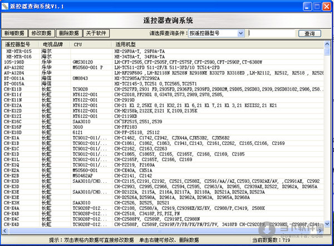This screenshot has width=334, height=246.
Task: Click model cell CH-P2219, P2169A
Action: pos(135,165)
